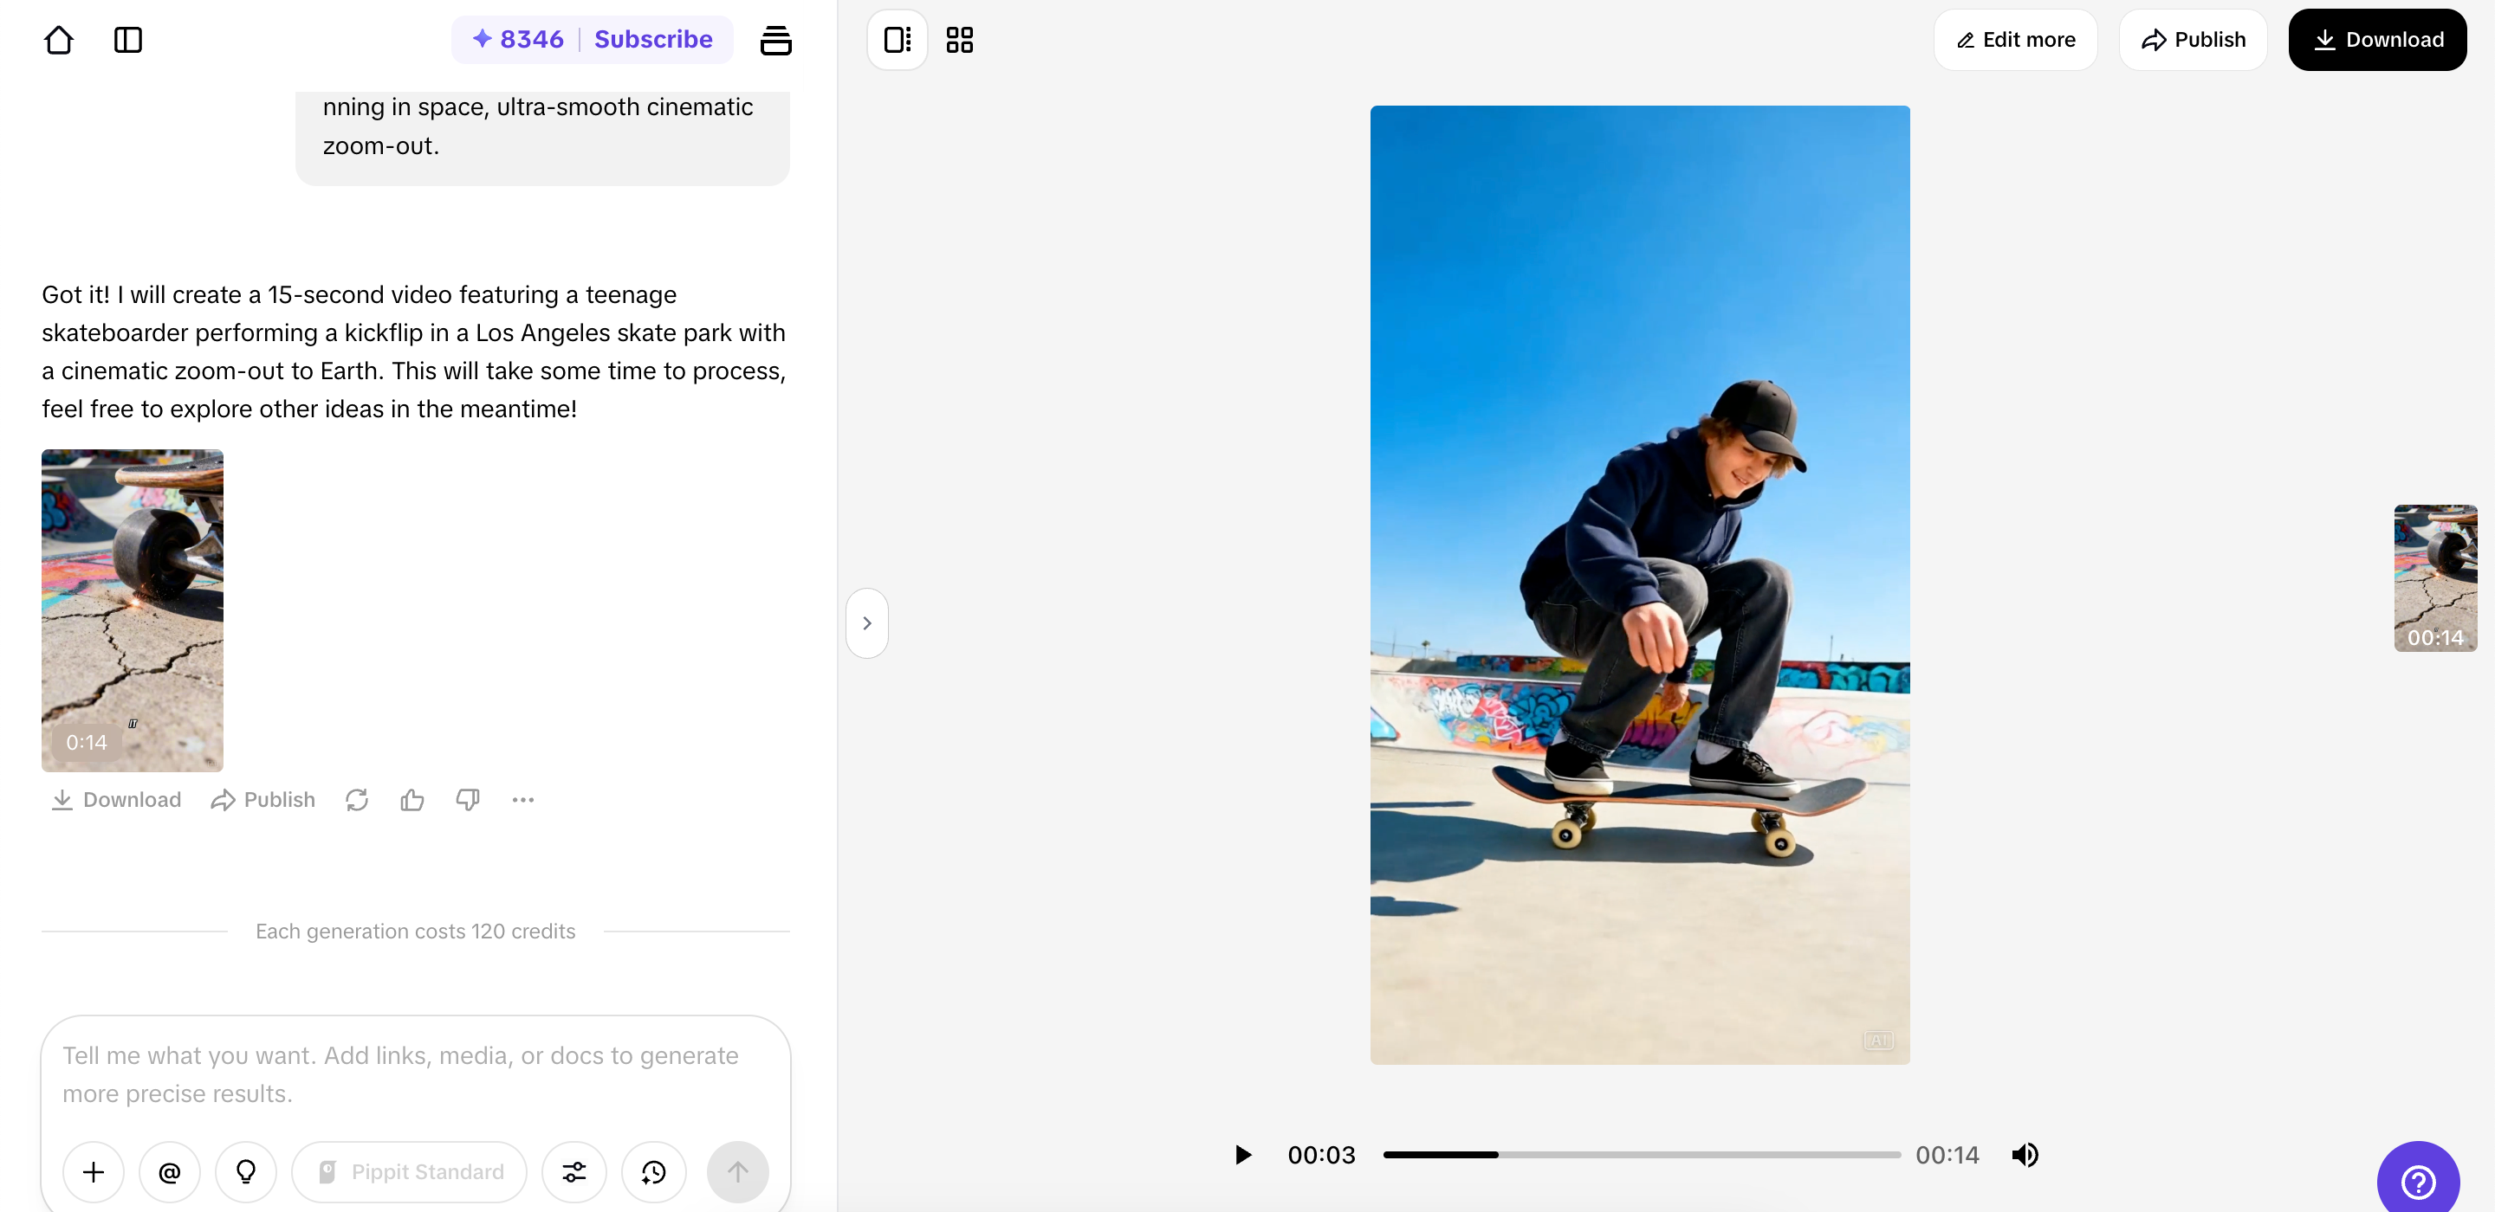Screen dimensions: 2495x1212
Task: Like the generated video
Action: pyautogui.click(x=412, y=800)
